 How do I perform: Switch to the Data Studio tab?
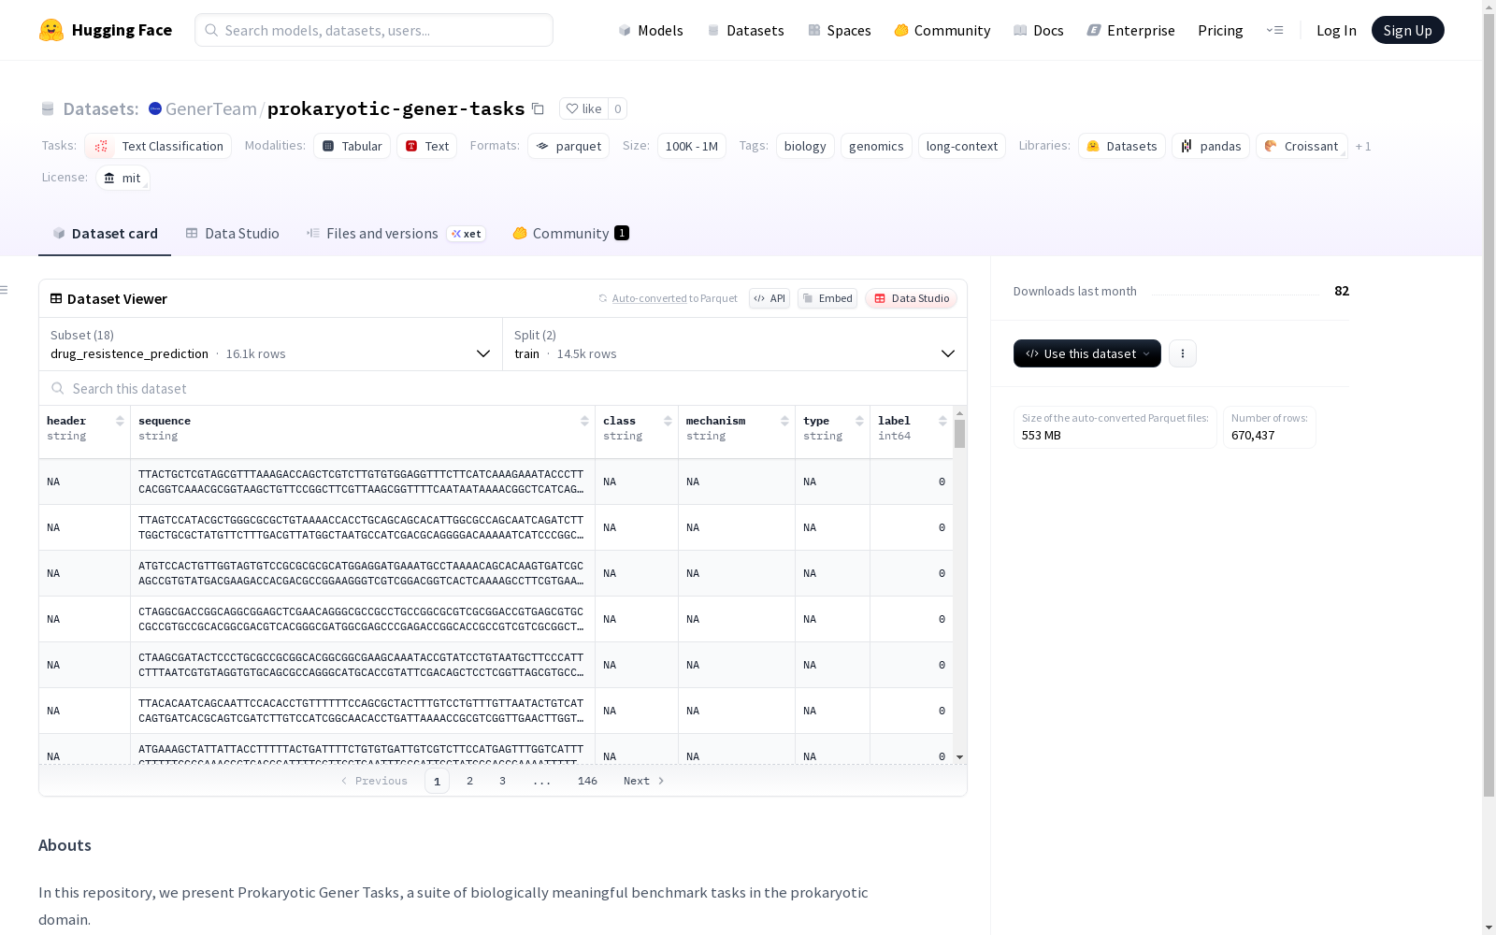tap(233, 234)
